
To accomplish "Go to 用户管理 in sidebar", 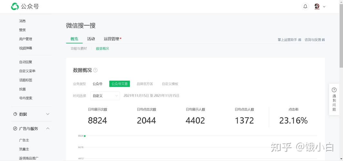I will pos(25,39).
